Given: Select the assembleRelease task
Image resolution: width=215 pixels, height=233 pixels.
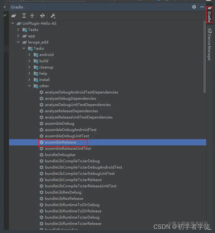Looking at the screenshot, I should tap(61, 142).
